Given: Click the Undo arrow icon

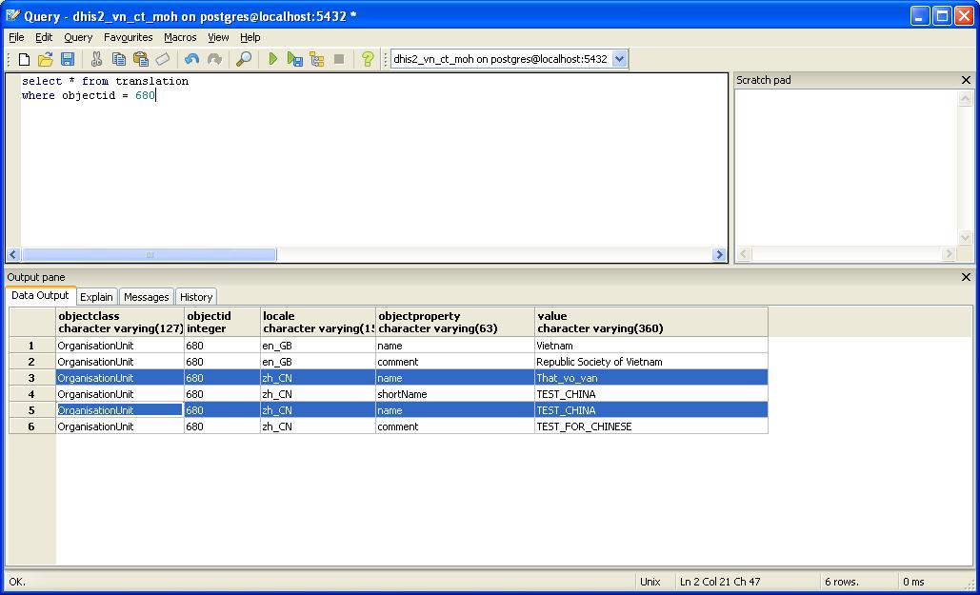Looking at the screenshot, I should pyautogui.click(x=192, y=59).
